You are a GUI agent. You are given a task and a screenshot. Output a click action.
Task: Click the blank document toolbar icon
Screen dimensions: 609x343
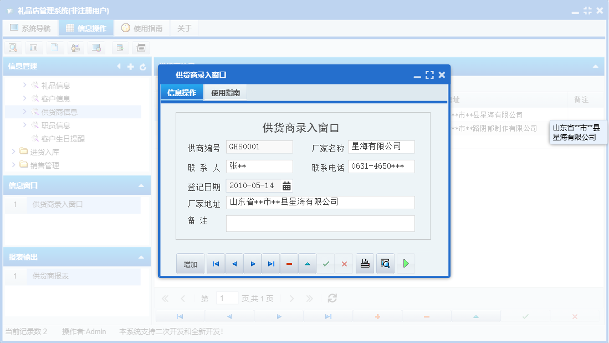coord(54,48)
